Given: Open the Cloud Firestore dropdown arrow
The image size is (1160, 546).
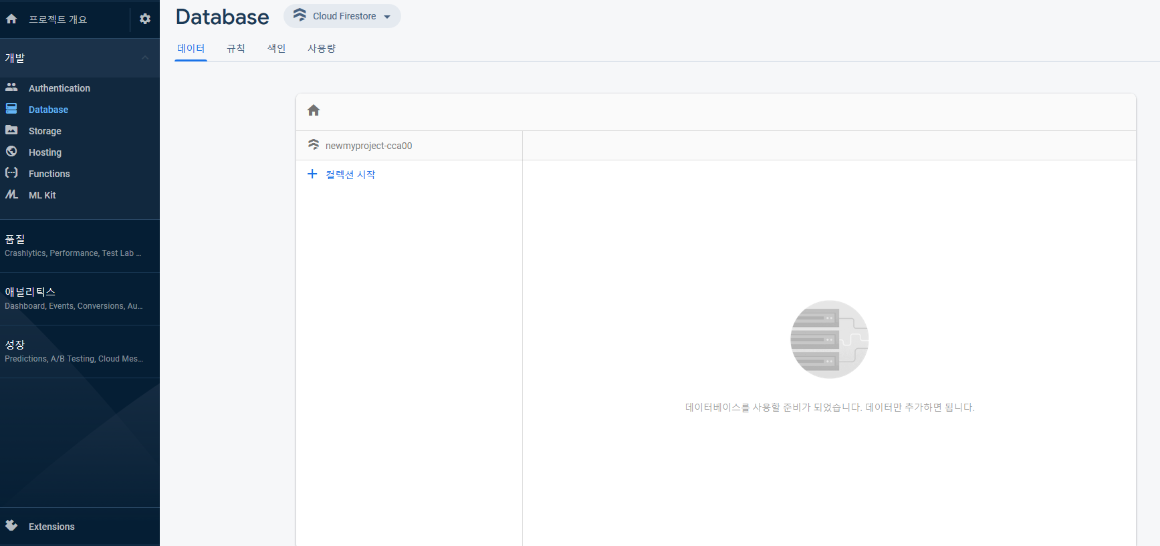Looking at the screenshot, I should 387,17.
